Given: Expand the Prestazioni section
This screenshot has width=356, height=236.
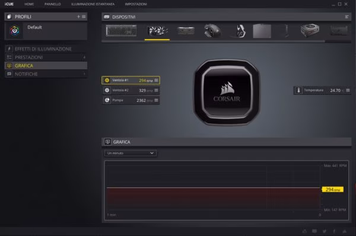Looking at the screenshot, I should 46,58.
